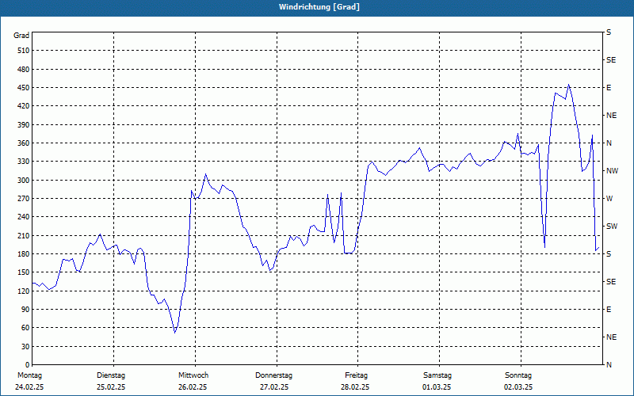Click the date 24.02.25
Screen dimensions: 634x396
[29, 387]
